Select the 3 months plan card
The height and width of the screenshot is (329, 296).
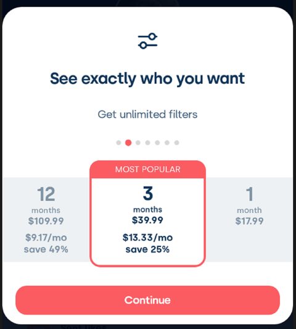coord(147,214)
